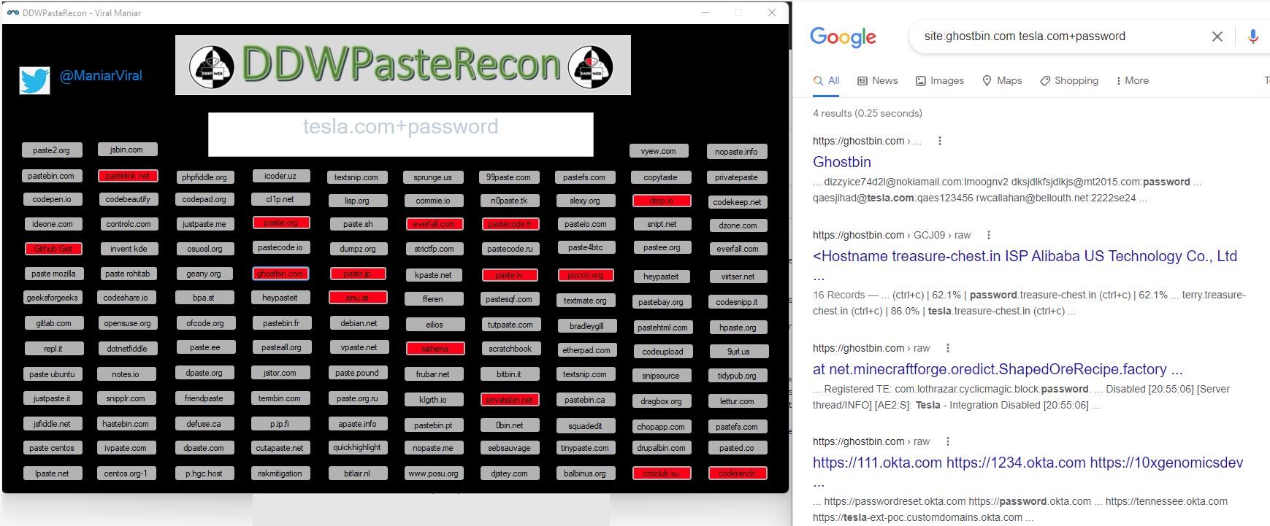Switch to the News tab
The height and width of the screenshot is (526, 1270).
[877, 81]
